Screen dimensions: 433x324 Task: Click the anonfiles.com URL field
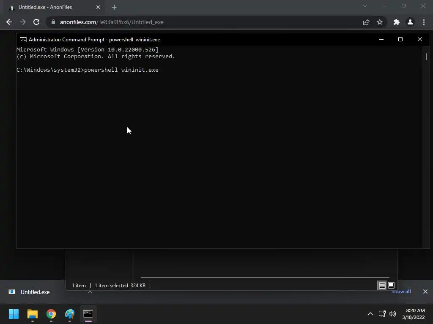pos(204,22)
